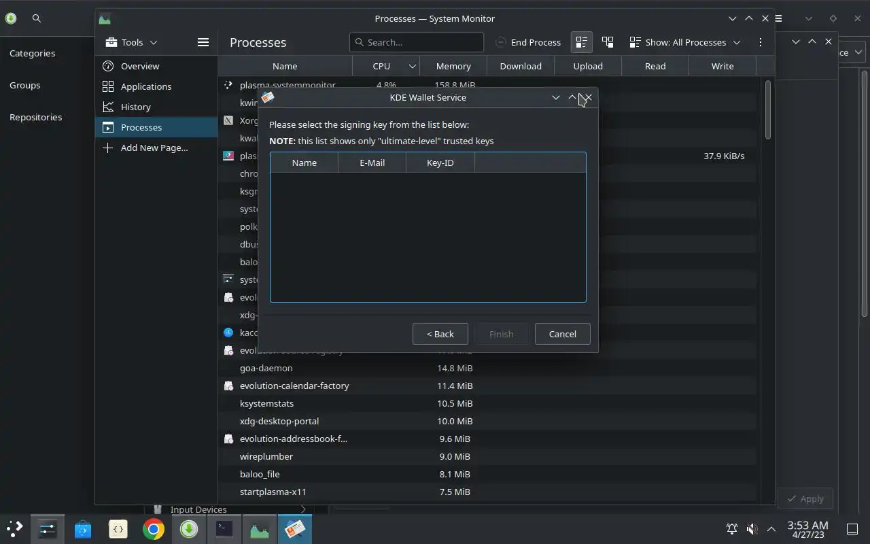Open the Discover window hamburger menu

tap(779, 18)
